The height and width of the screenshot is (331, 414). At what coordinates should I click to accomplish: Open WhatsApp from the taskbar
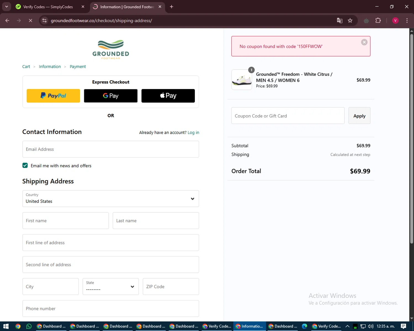[x=29, y=326]
